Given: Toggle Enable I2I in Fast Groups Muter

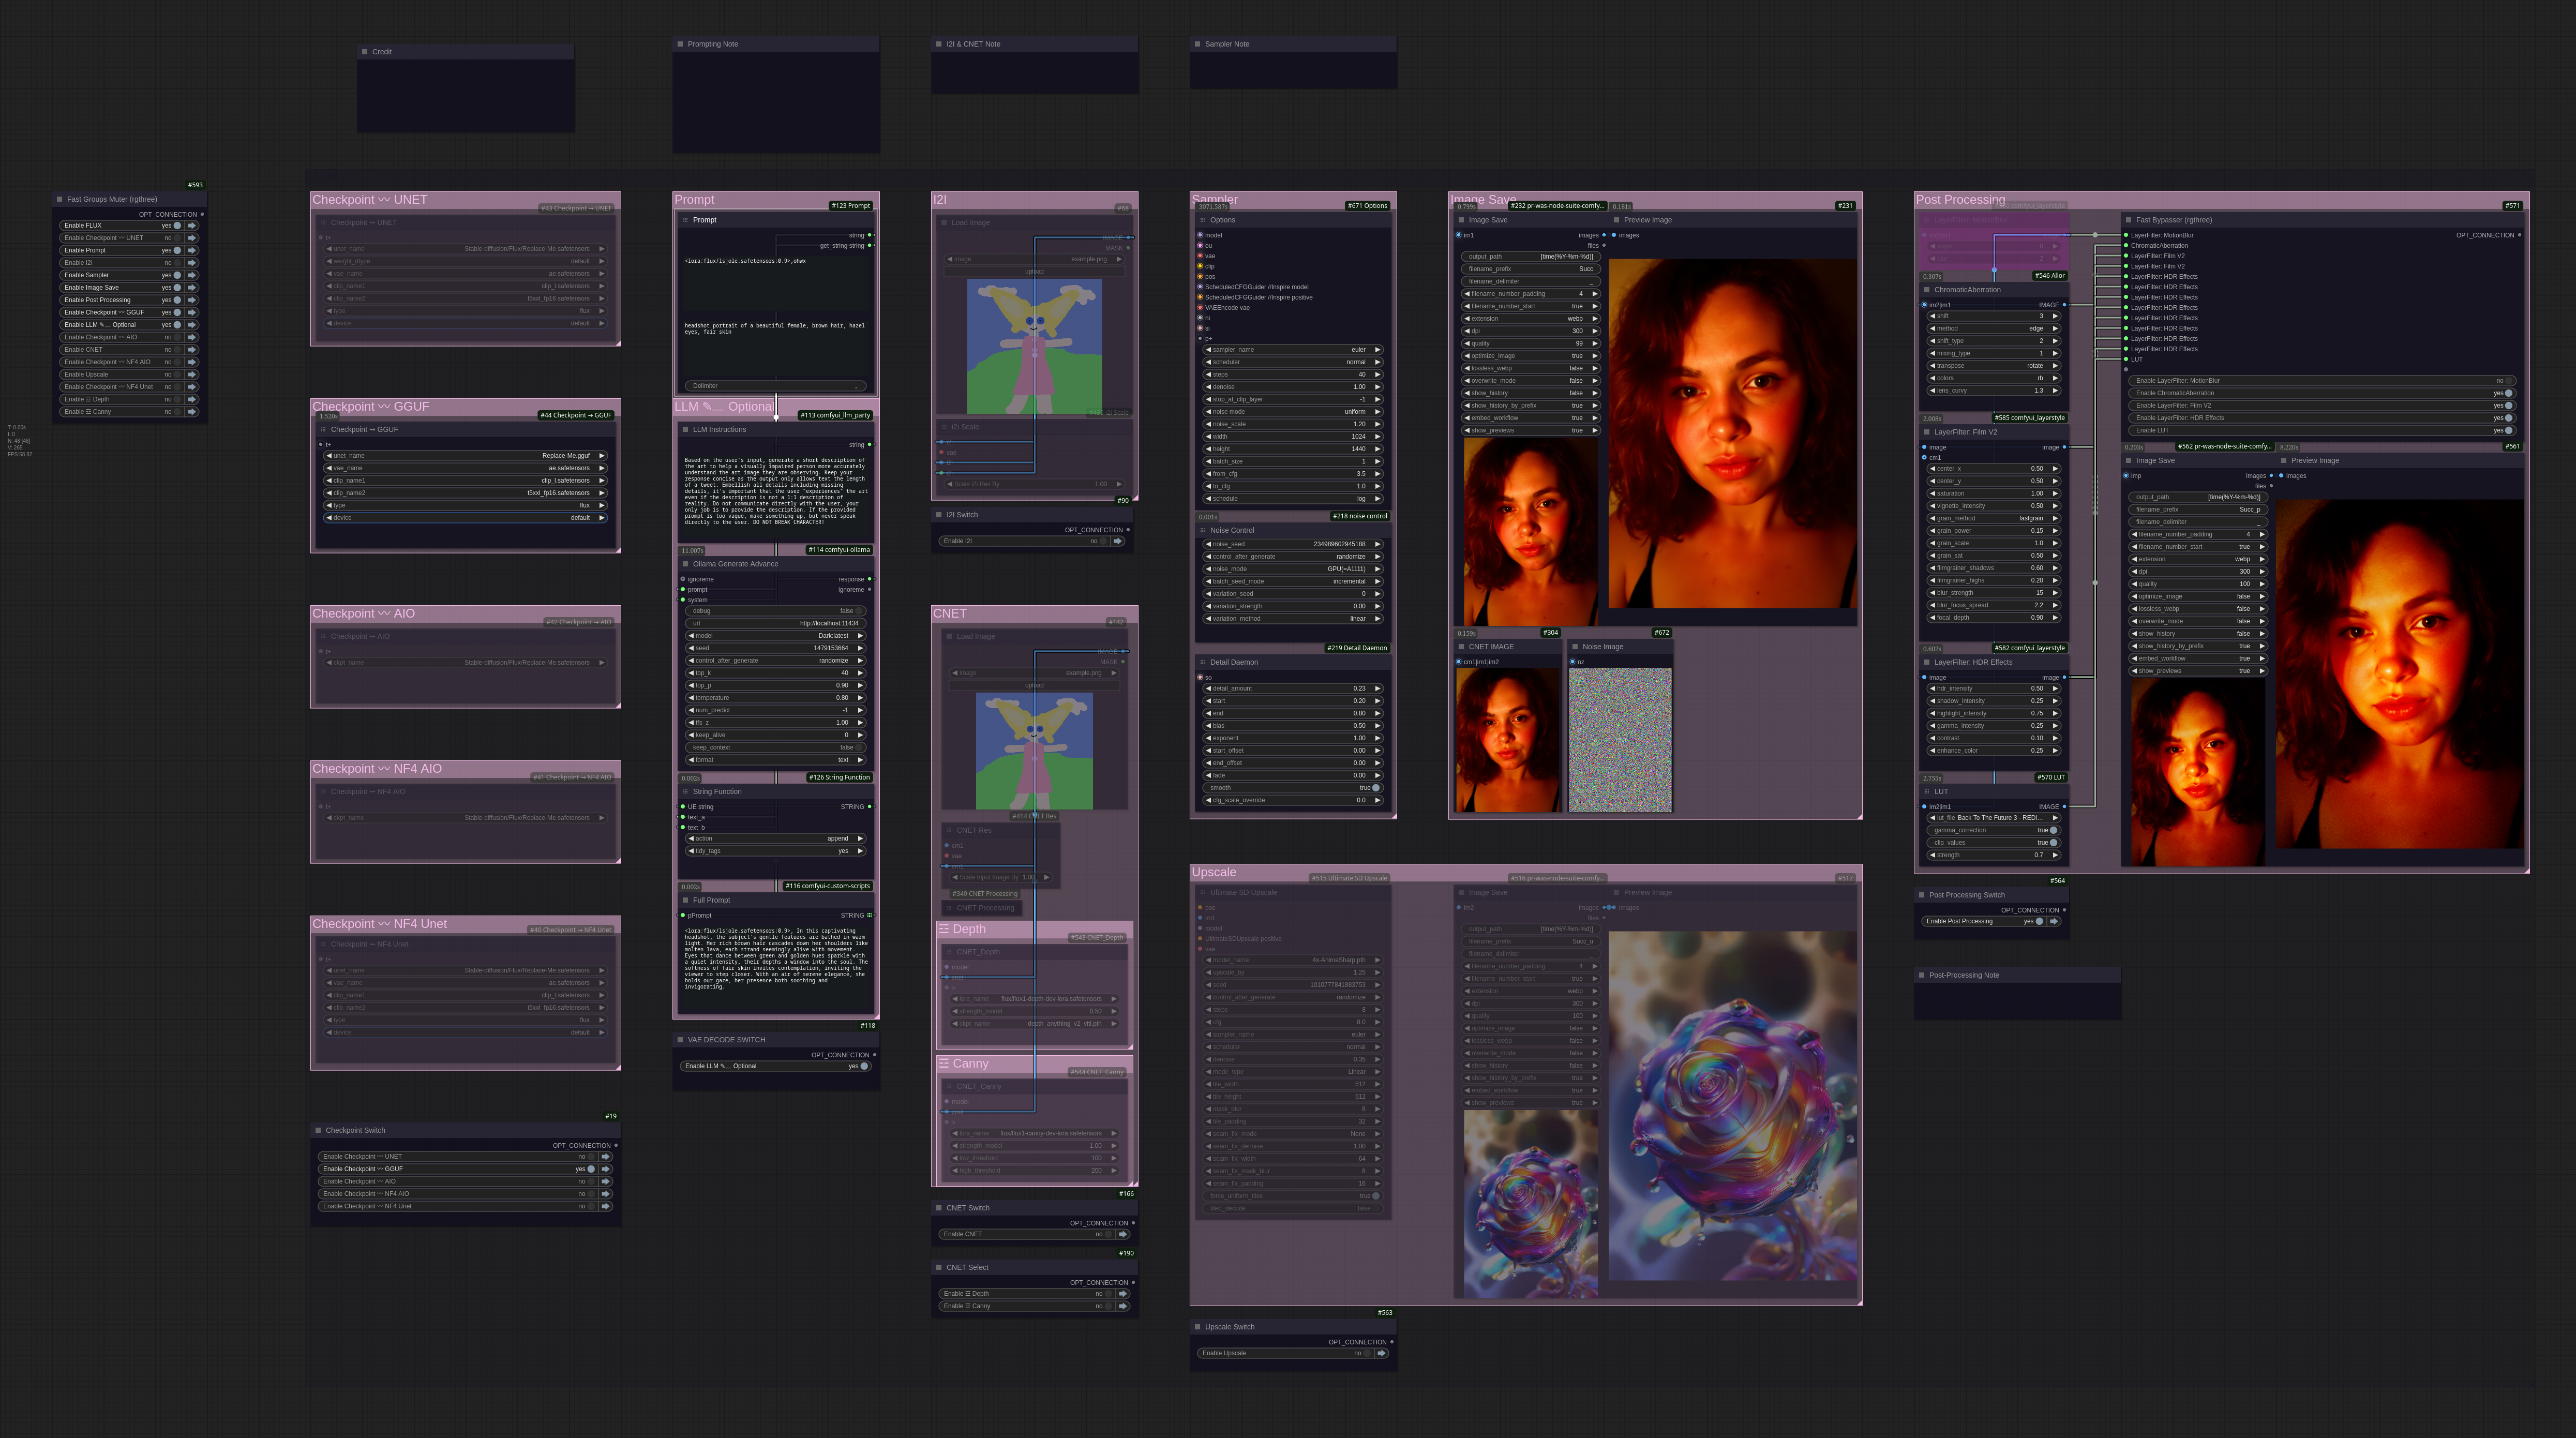Looking at the screenshot, I should point(177,263).
